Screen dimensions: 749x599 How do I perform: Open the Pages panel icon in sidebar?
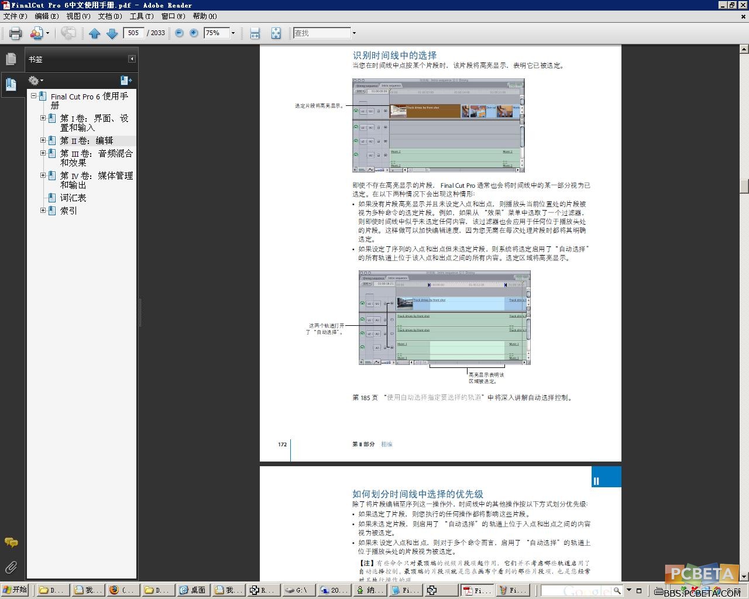coord(11,59)
